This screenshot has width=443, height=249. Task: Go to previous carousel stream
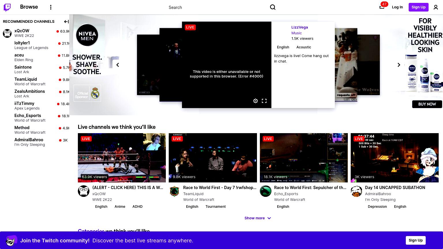pos(117,65)
